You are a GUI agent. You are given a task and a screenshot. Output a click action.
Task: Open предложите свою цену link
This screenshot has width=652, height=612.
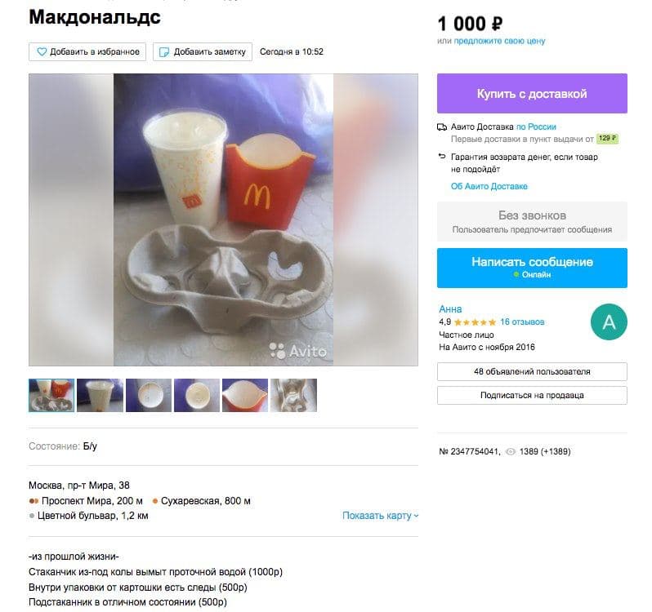[x=499, y=41]
